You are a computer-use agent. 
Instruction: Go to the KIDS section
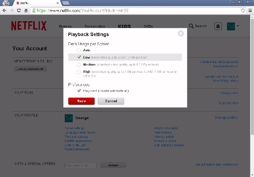tap(124, 26)
